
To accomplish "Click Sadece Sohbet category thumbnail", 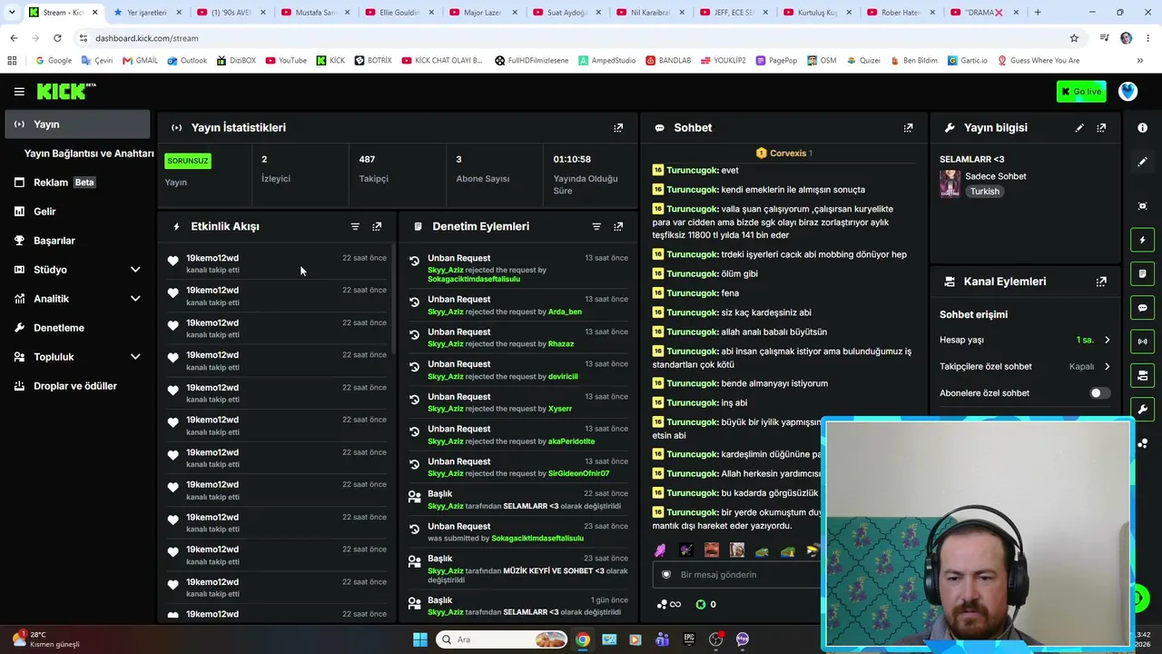I will pyautogui.click(x=950, y=183).
